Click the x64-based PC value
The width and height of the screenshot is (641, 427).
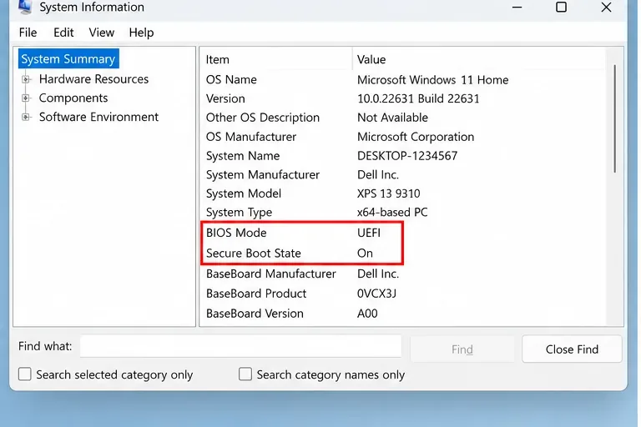click(x=392, y=212)
